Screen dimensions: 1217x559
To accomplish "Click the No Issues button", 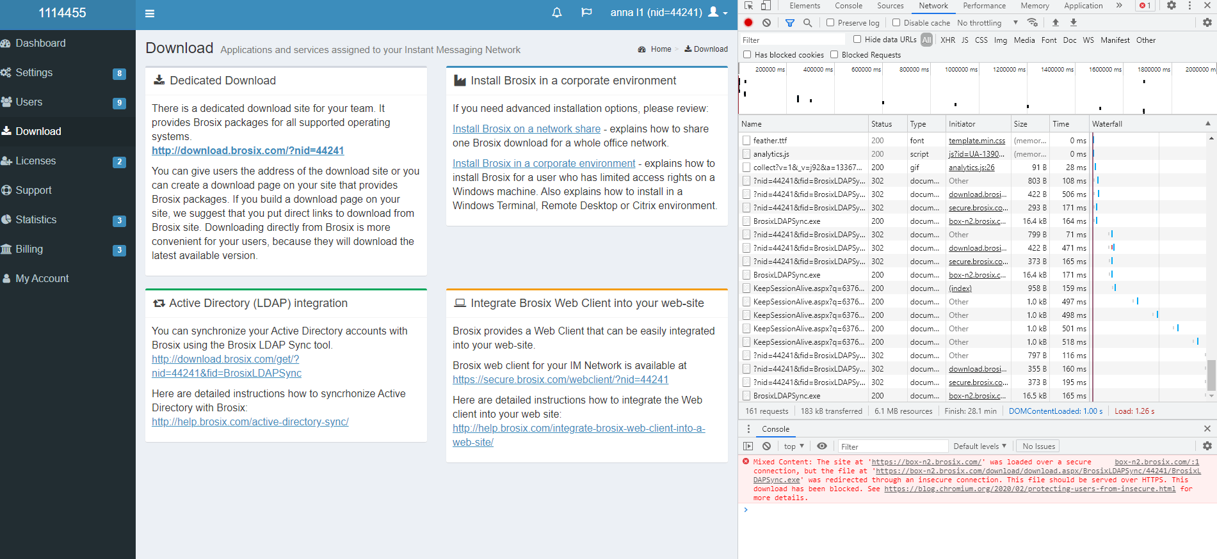I will pos(1038,446).
